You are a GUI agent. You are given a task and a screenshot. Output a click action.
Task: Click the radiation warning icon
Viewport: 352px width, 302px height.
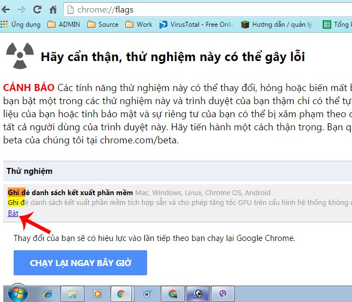tap(20, 55)
